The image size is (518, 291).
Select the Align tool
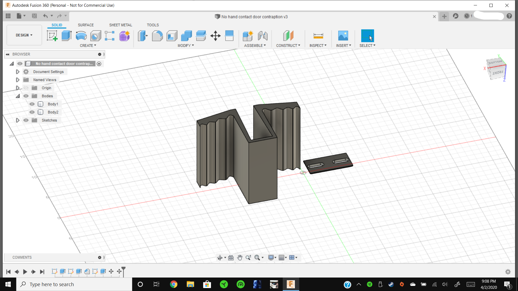click(x=229, y=36)
